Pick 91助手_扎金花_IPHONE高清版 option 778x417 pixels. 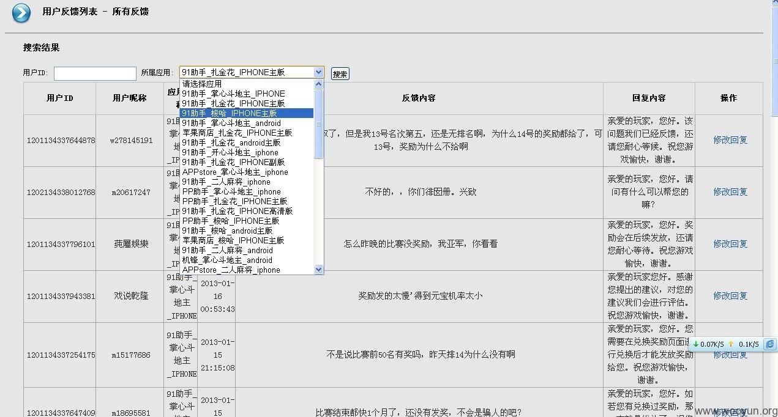click(x=247, y=211)
